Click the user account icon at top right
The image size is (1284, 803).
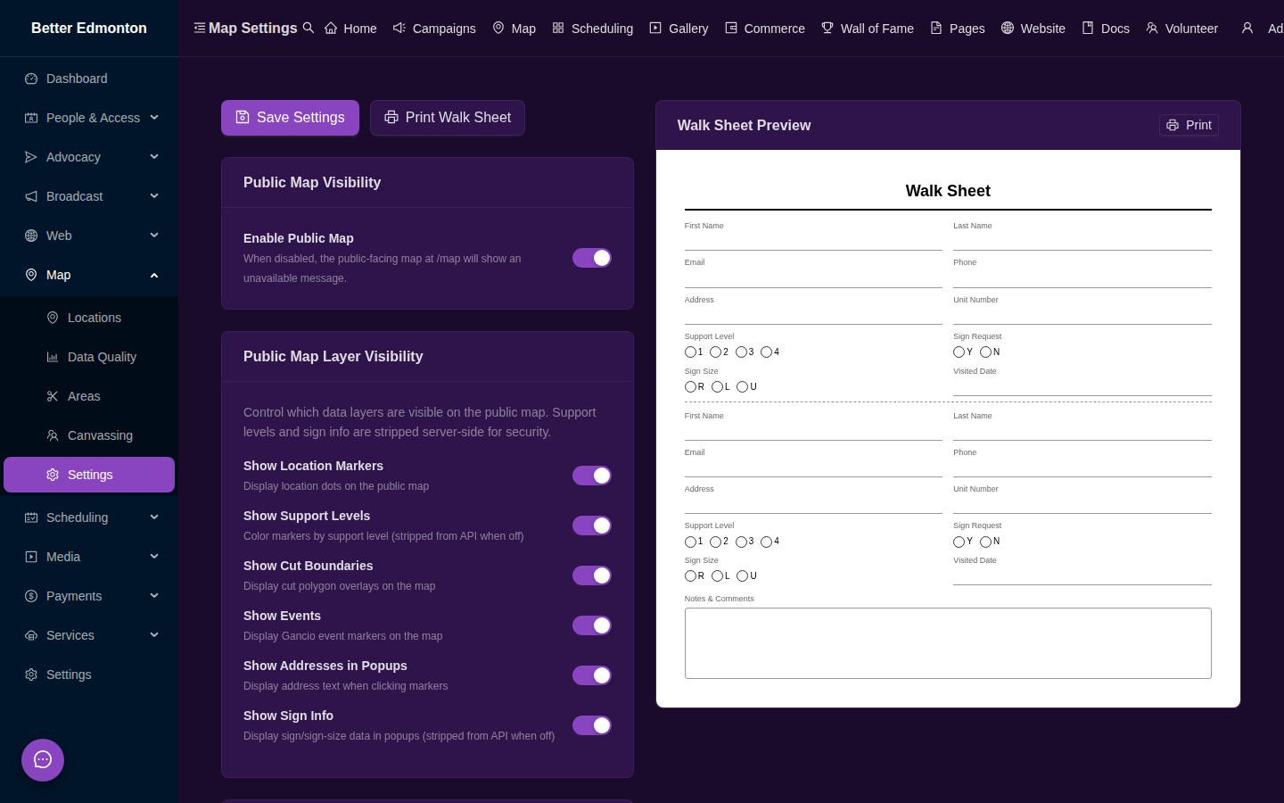click(x=1247, y=28)
